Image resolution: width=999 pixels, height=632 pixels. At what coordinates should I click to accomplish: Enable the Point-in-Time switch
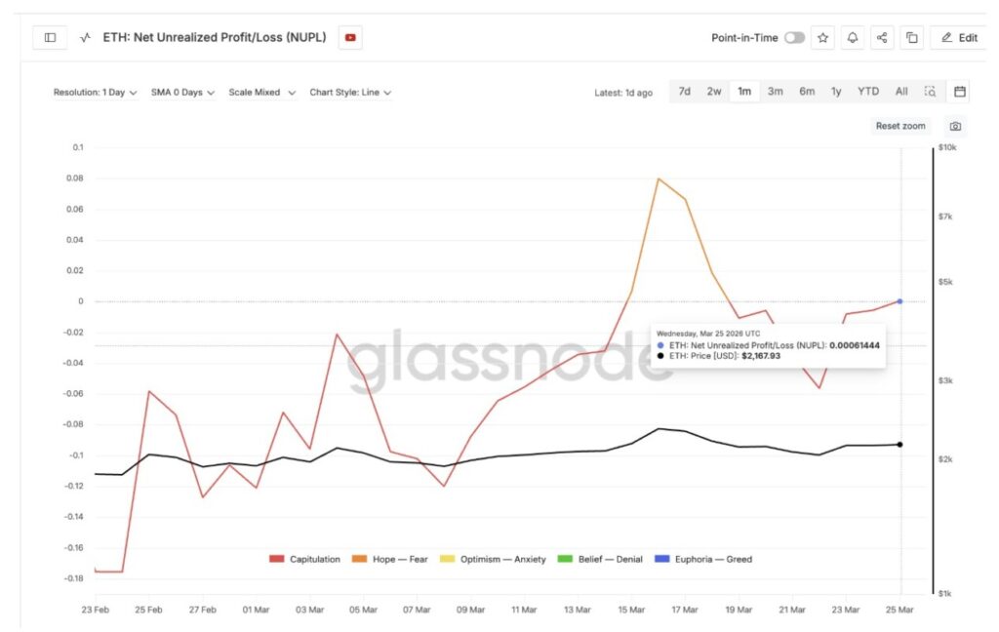click(794, 38)
